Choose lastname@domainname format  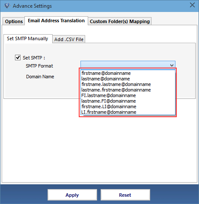(128, 79)
